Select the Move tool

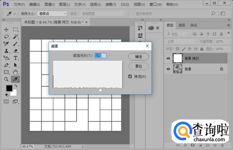pyautogui.click(x=6, y=29)
